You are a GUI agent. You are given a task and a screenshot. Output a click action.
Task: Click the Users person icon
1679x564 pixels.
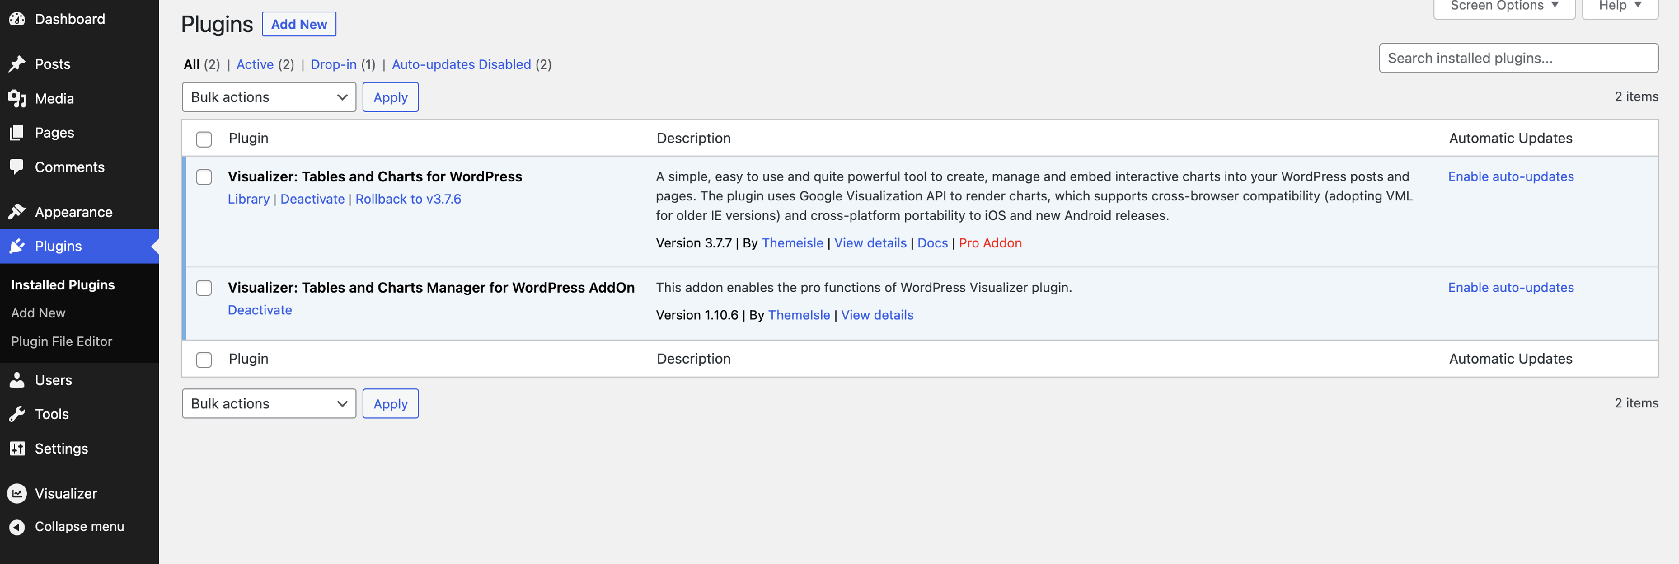17,380
